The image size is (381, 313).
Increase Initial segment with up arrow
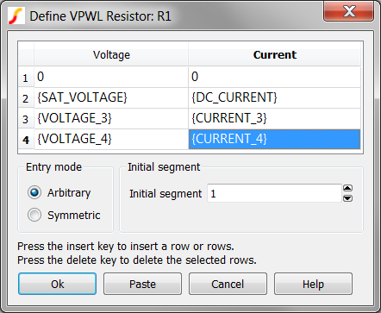[347, 188]
